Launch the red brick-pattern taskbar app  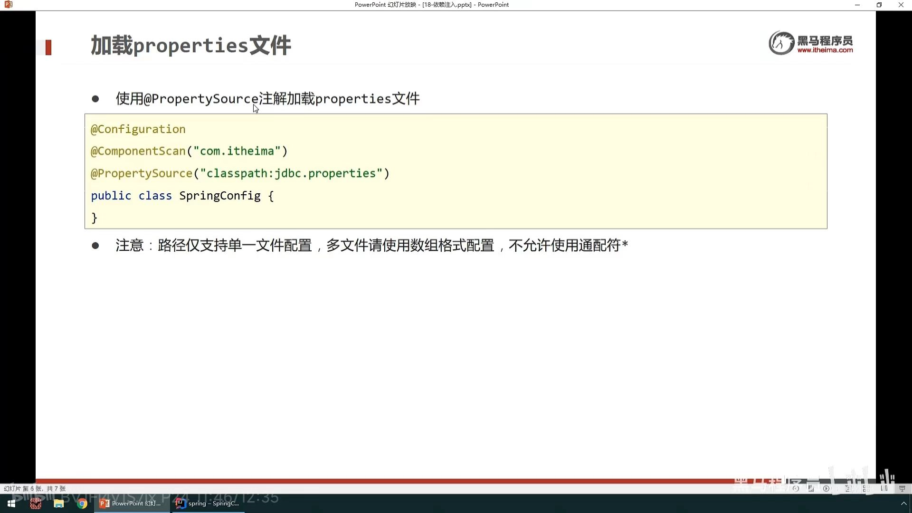pyautogui.click(x=36, y=503)
